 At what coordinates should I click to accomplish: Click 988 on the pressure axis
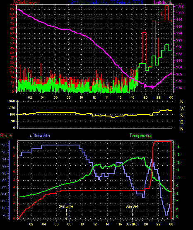179,54
